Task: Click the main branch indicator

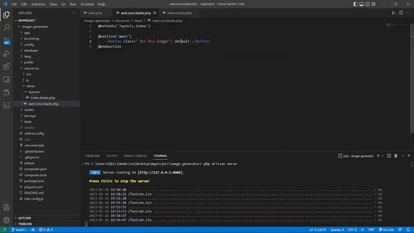Action: (19, 230)
